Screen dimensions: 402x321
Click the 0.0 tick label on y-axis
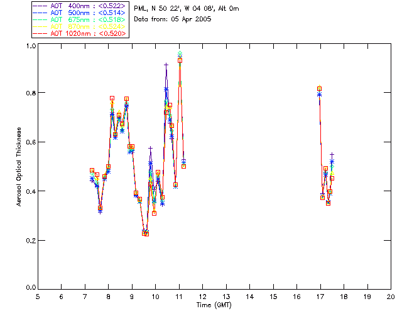pyautogui.click(x=30, y=288)
